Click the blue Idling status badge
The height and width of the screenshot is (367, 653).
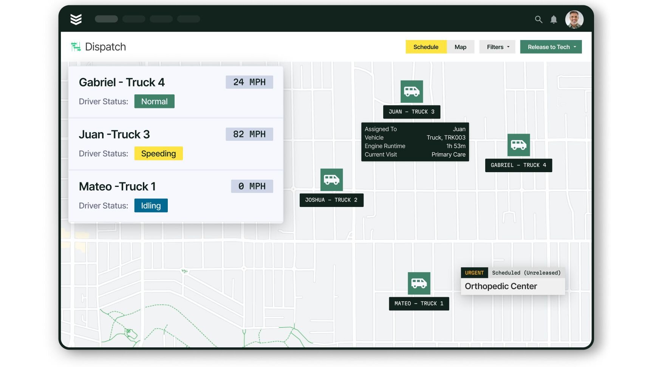tap(151, 206)
